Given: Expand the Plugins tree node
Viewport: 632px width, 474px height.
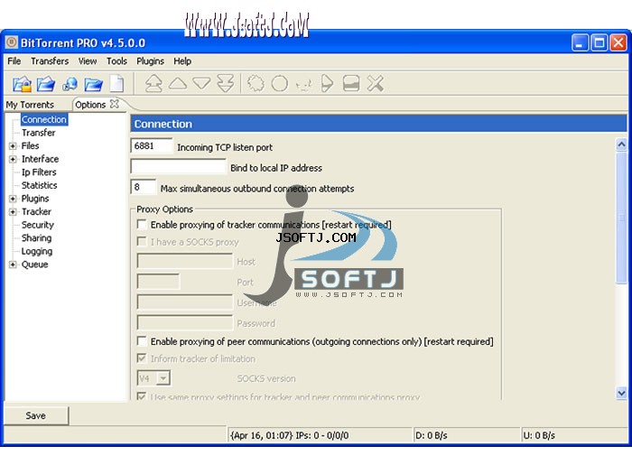Looking at the screenshot, I should coord(13,199).
